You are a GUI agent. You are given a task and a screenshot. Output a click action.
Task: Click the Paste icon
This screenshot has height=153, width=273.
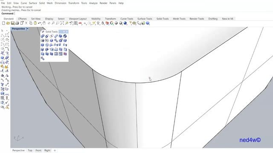pyautogui.click(x=35, y=23)
